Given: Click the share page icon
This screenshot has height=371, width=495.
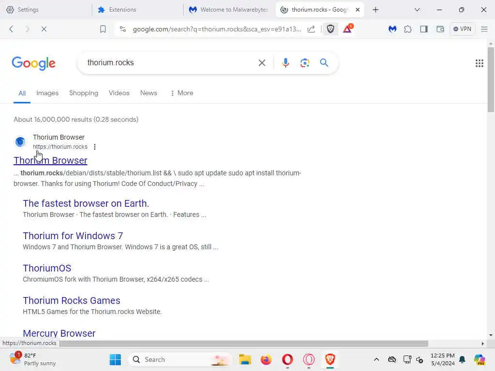Looking at the screenshot, I should point(311,29).
